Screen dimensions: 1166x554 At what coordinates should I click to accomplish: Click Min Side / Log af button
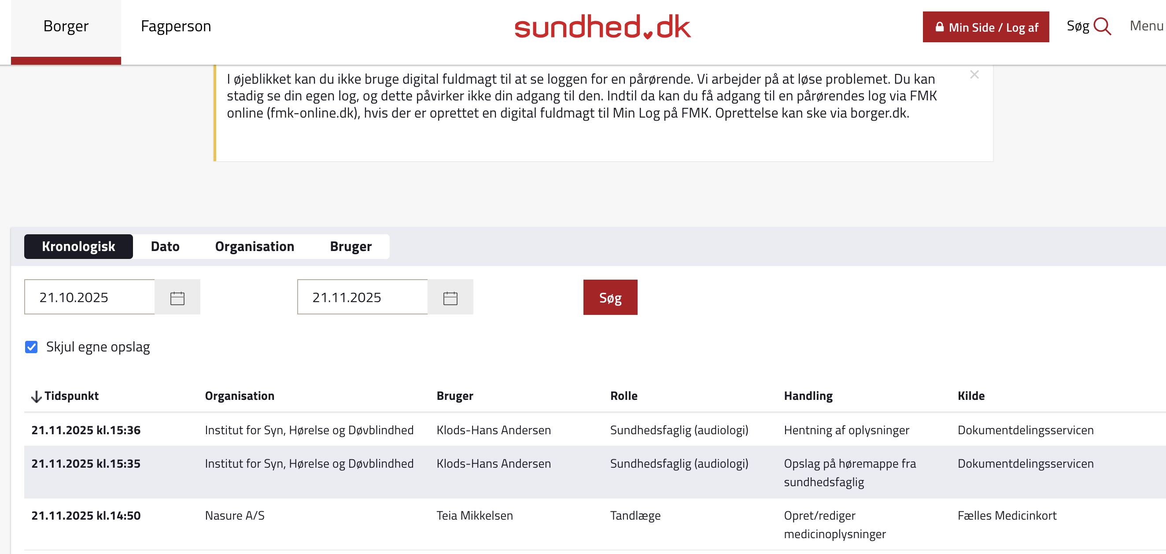coord(985,27)
